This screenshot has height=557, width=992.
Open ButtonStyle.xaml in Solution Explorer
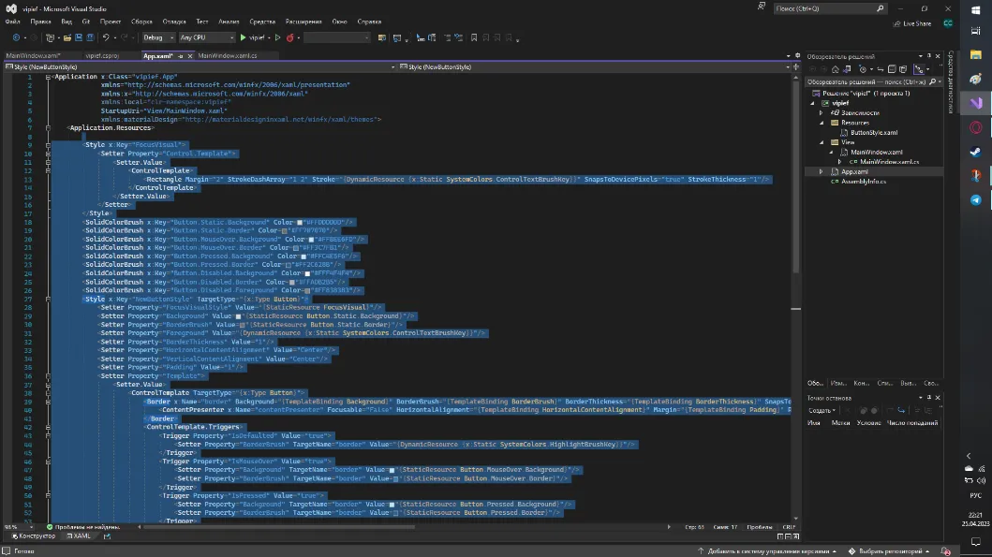point(874,133)
